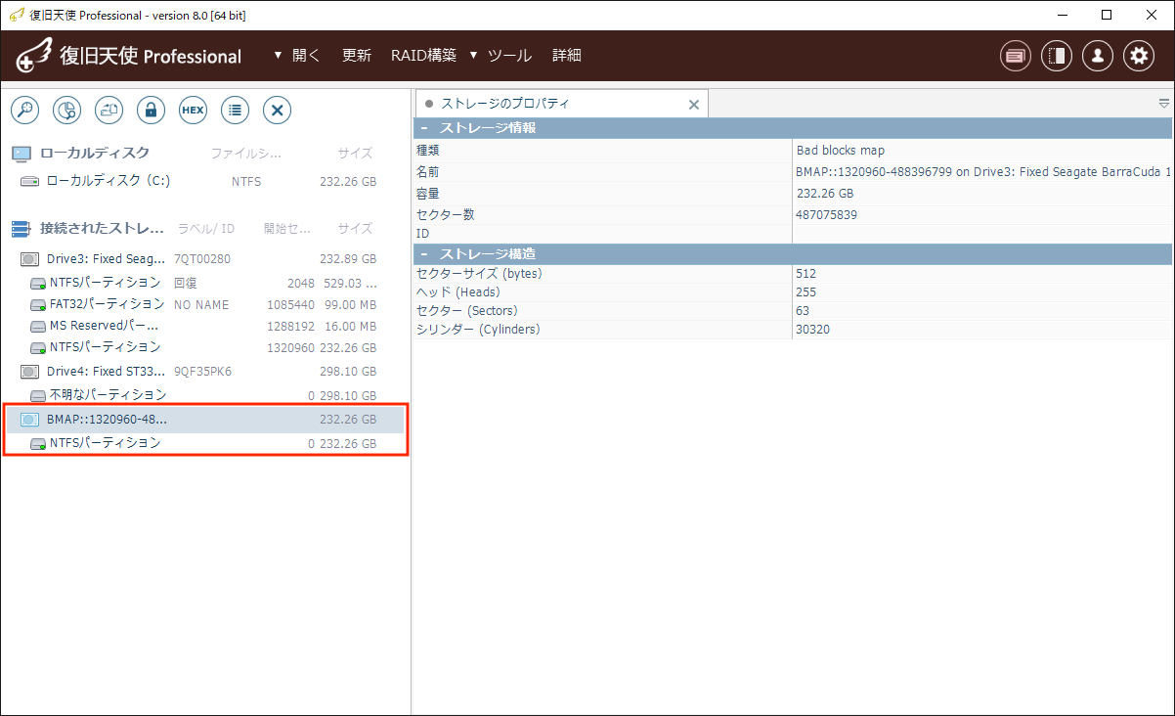The image size is (1175, 716).
Task: Click the winged plus logo of 復旧天使 Professional
Action: pyautogui.click(x=34, y=57)
